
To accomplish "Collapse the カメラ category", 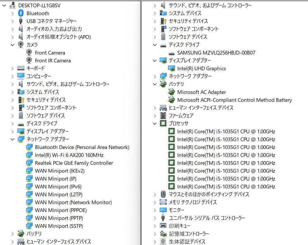I will pos(12,45).
